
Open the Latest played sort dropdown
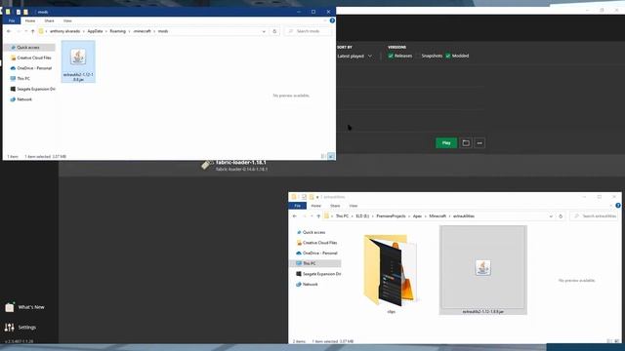[x=354, y=57]
